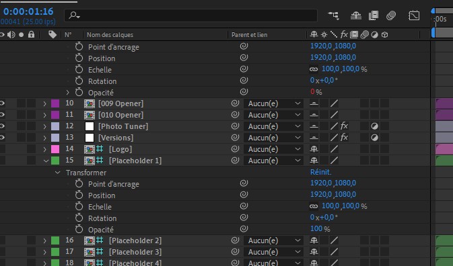Enable motion blur for the composition
453x266 pixels.
(391, 15)
